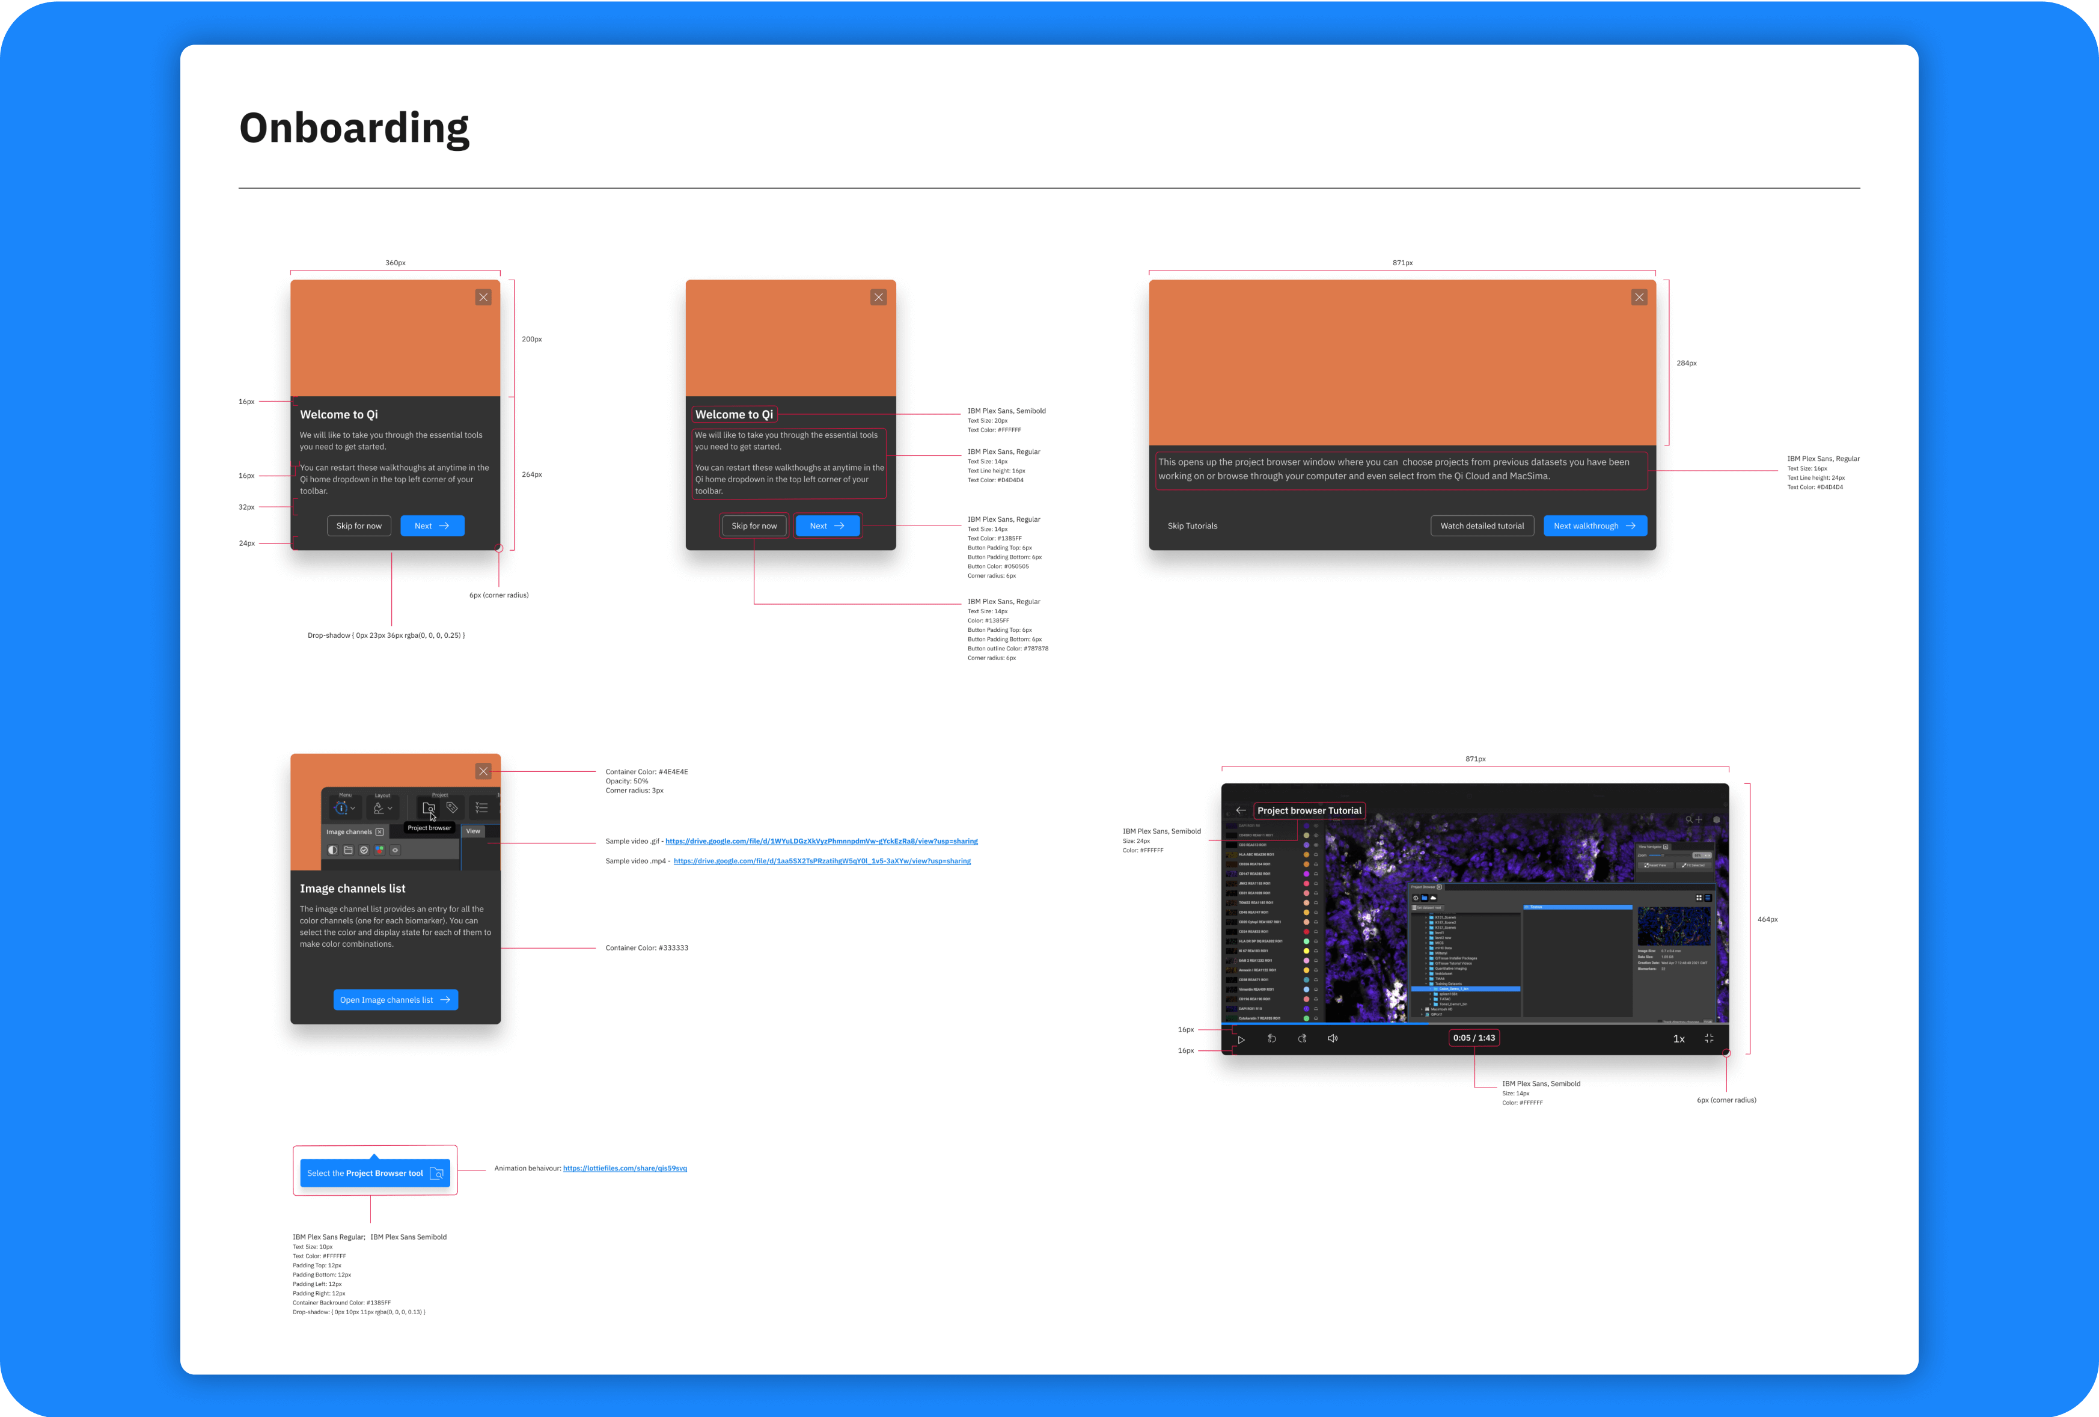Click Open Image channels list button

click(396, 1000)
